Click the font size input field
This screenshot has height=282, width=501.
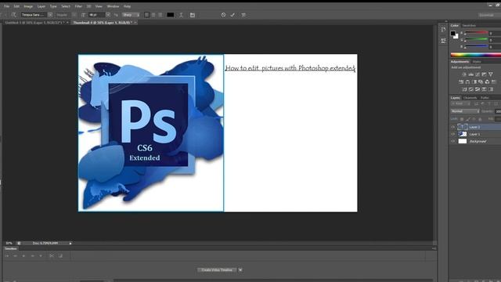tap(97, 15)
